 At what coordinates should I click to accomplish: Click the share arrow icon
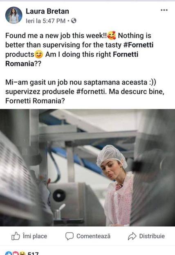click(132, 236)
